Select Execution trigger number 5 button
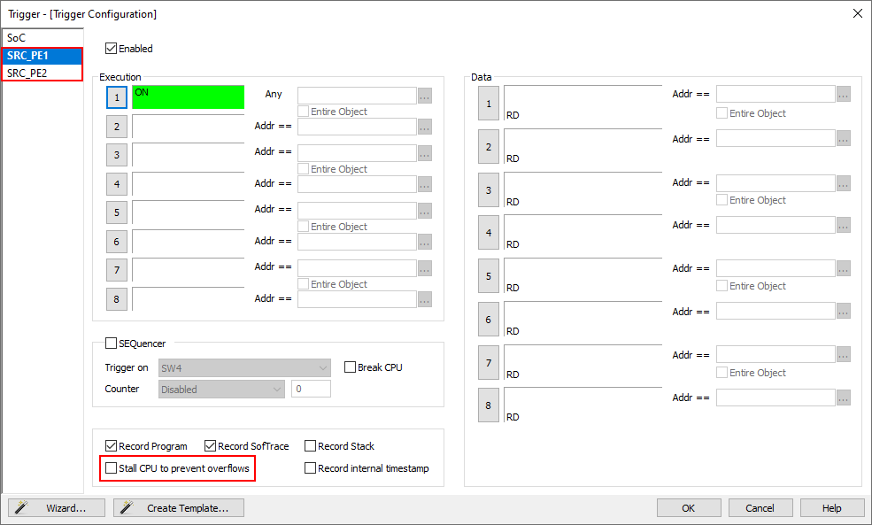This screenshot has height=525, width=872. (x=117, y=212)
